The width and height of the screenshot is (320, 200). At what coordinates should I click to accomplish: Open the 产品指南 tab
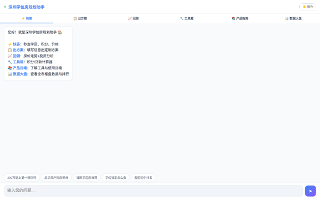240,18
